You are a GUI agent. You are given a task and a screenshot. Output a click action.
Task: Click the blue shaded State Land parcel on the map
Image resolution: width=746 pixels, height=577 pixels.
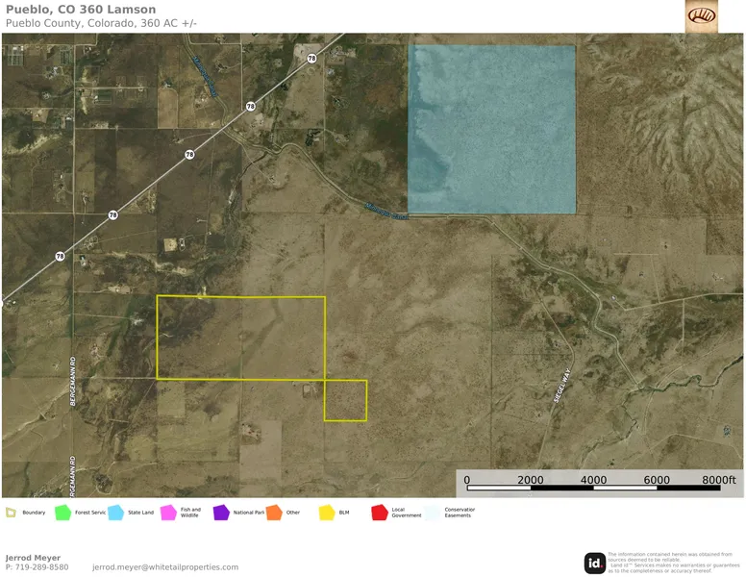(x=491, y=130)
